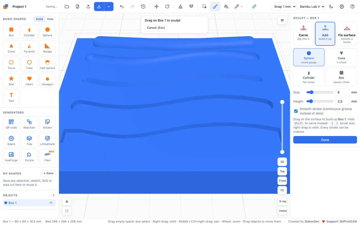Switch to dark mode with the moon icon
This screenshot has width=360, height=225.
click(x=331, y=6)
